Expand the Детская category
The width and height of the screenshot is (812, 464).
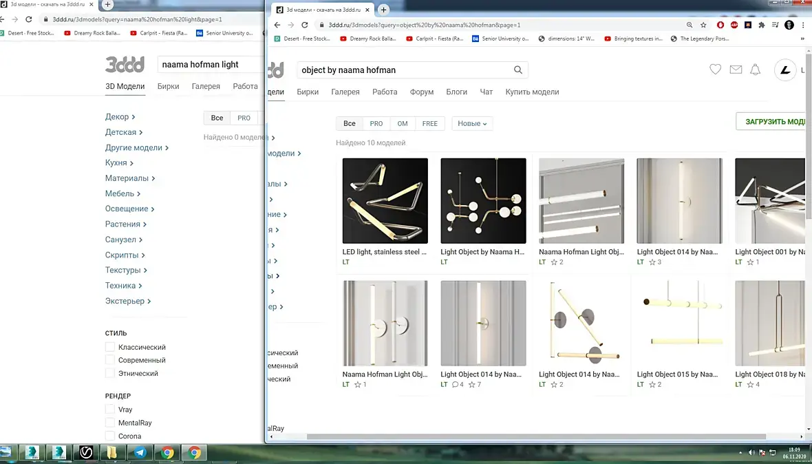coord(124,132)
